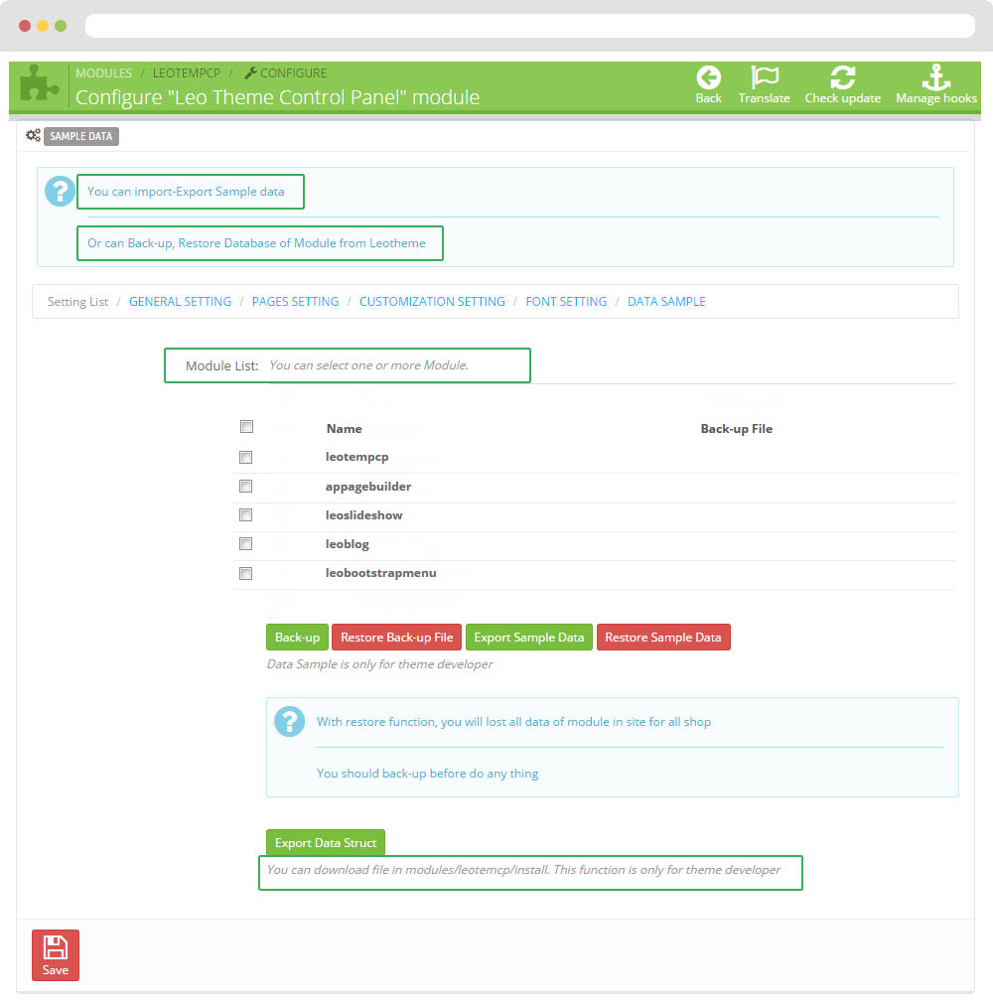
Task: Go to General Setting tab
Action: (180, 302)
